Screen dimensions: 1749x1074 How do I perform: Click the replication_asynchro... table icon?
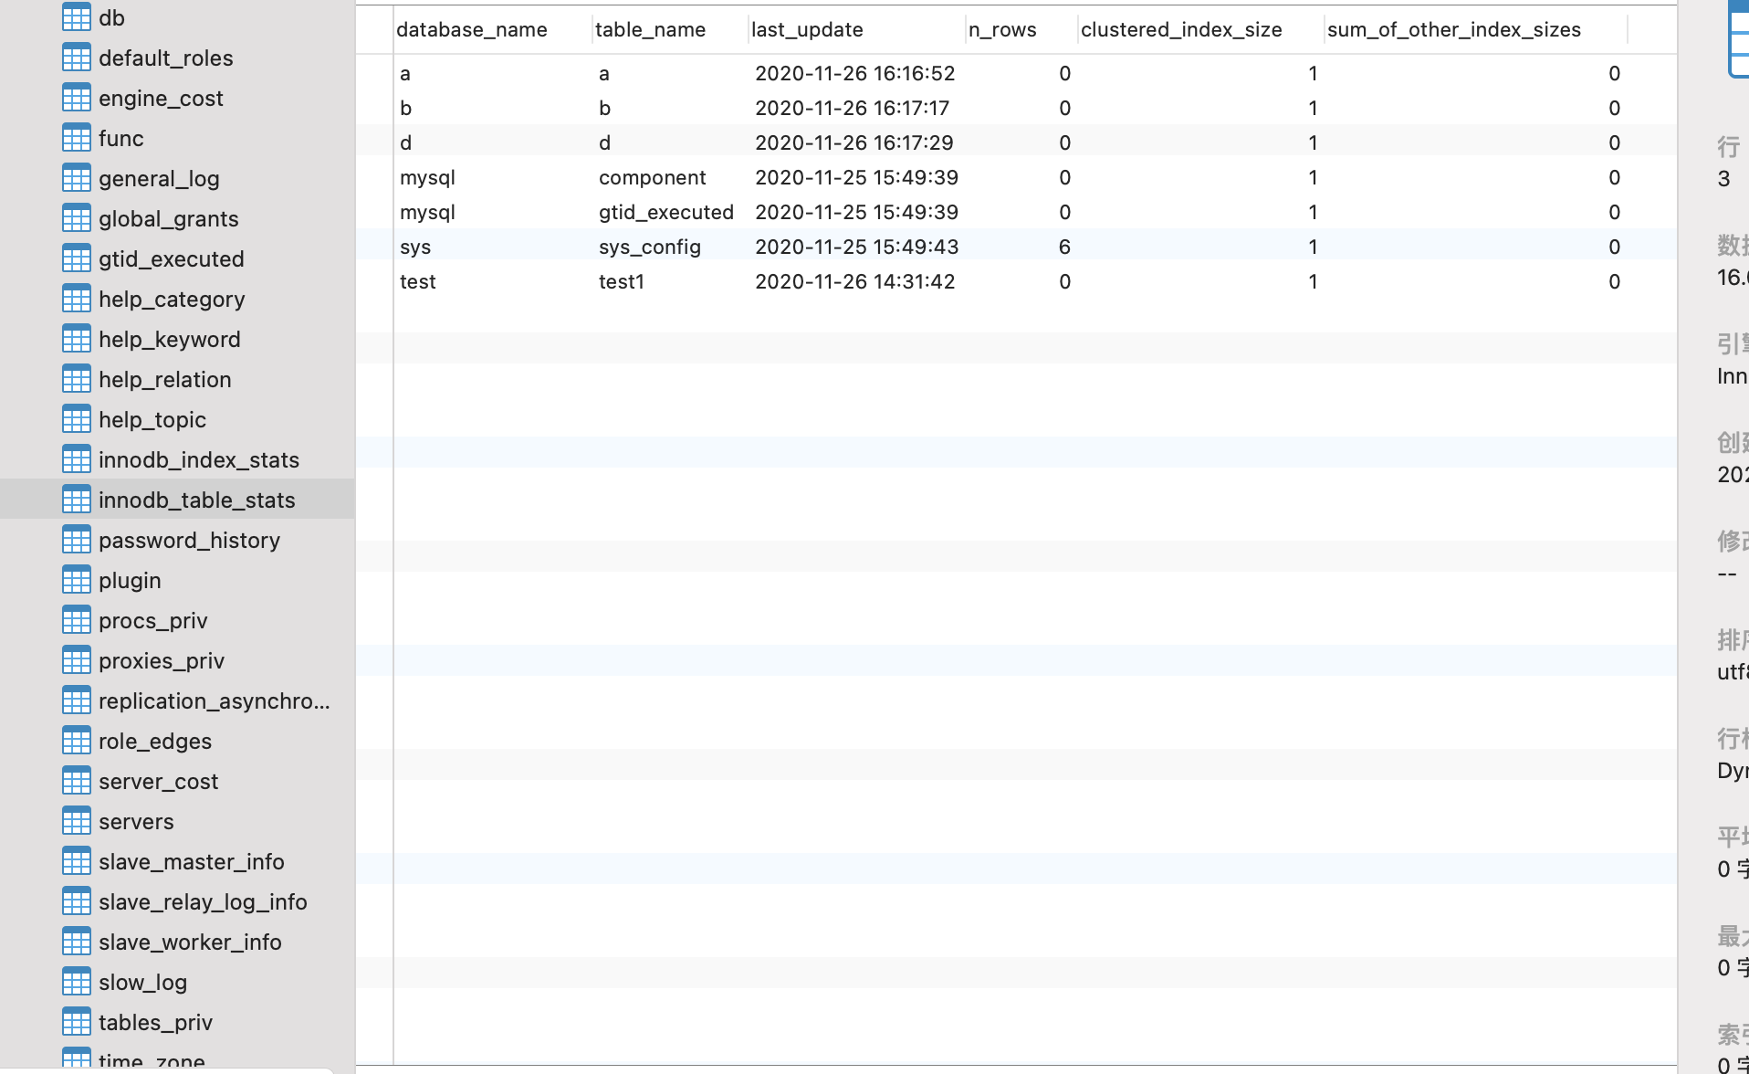77,700
